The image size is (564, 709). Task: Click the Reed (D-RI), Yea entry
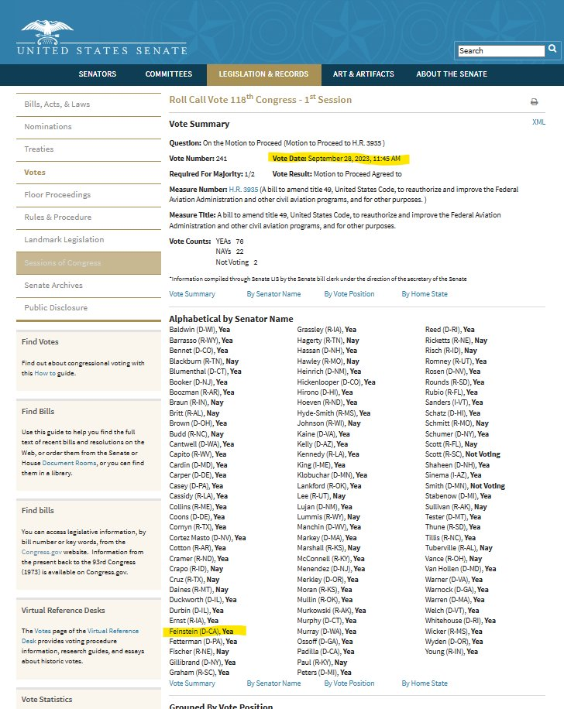(449, 330)
